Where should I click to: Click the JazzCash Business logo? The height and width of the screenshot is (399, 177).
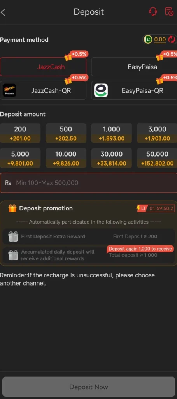pyautogui.click(x=9, y=90)
